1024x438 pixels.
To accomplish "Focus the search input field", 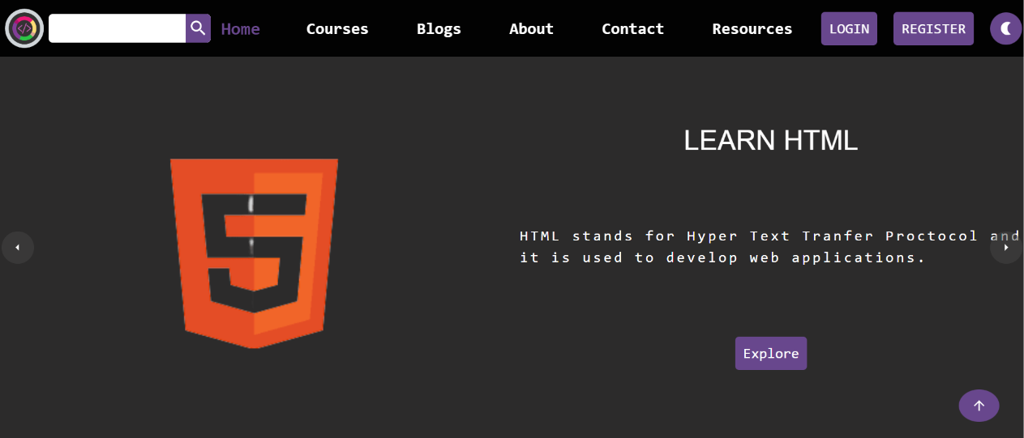I will click(x=118, y=28).
